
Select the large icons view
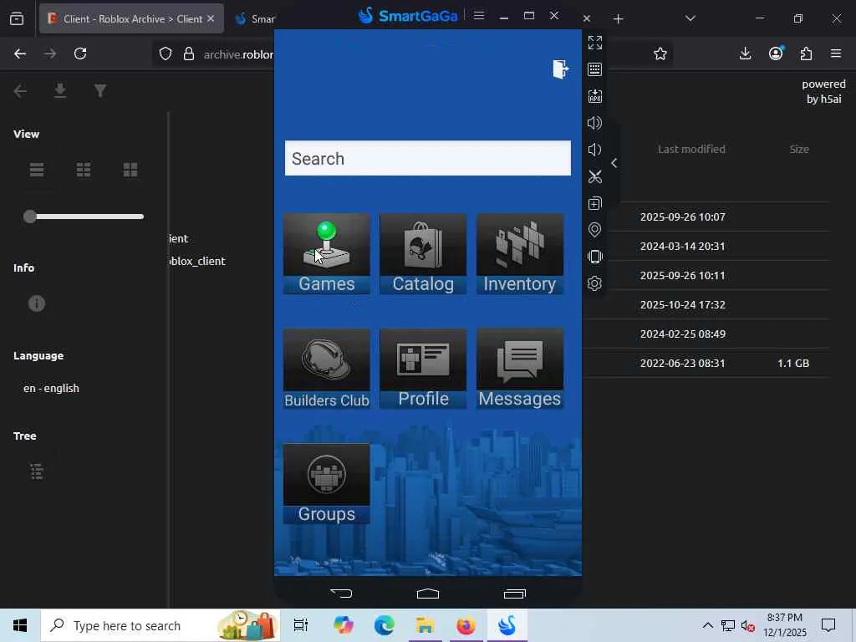[130, 170]
